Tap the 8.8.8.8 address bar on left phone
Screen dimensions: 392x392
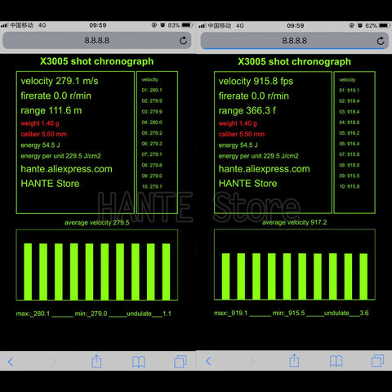(97, 41)
